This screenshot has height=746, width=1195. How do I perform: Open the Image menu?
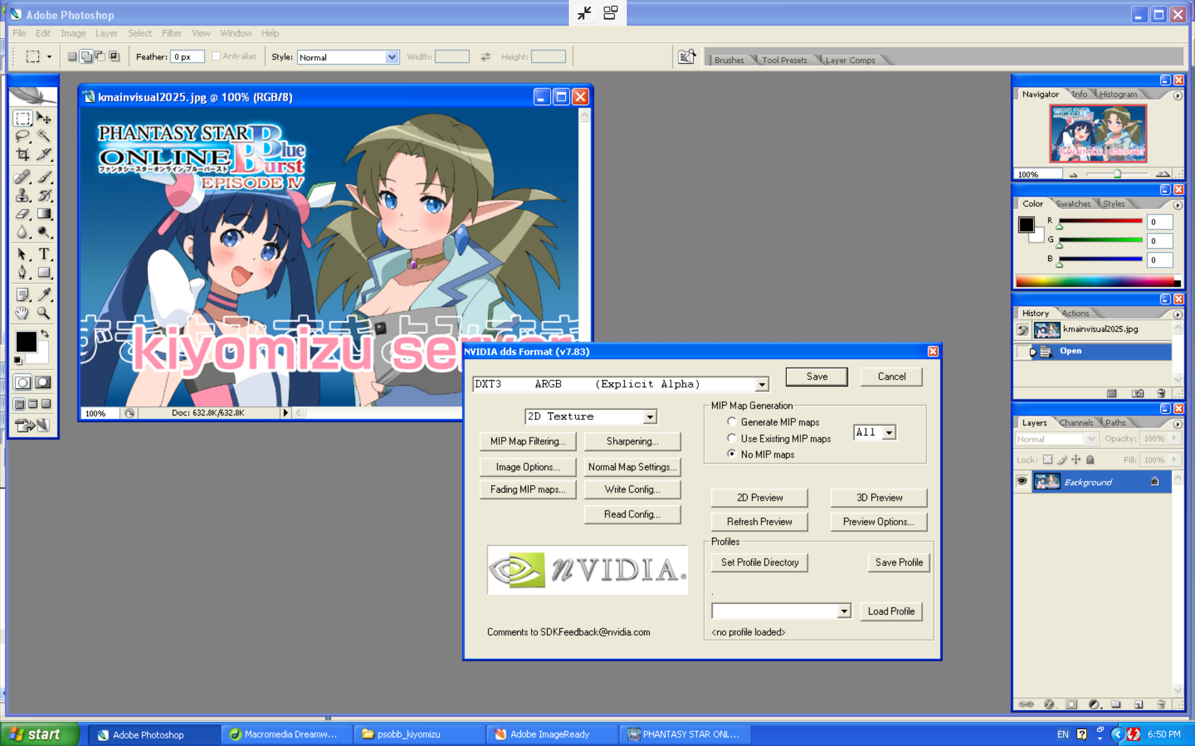pos(73,33)
